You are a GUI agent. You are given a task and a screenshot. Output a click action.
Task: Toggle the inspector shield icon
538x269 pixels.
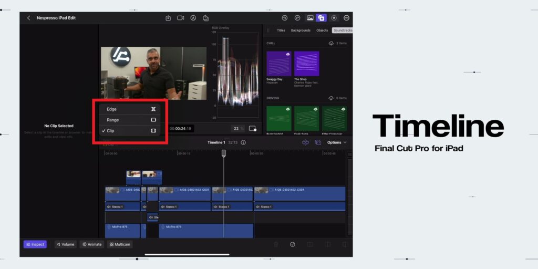334,18
